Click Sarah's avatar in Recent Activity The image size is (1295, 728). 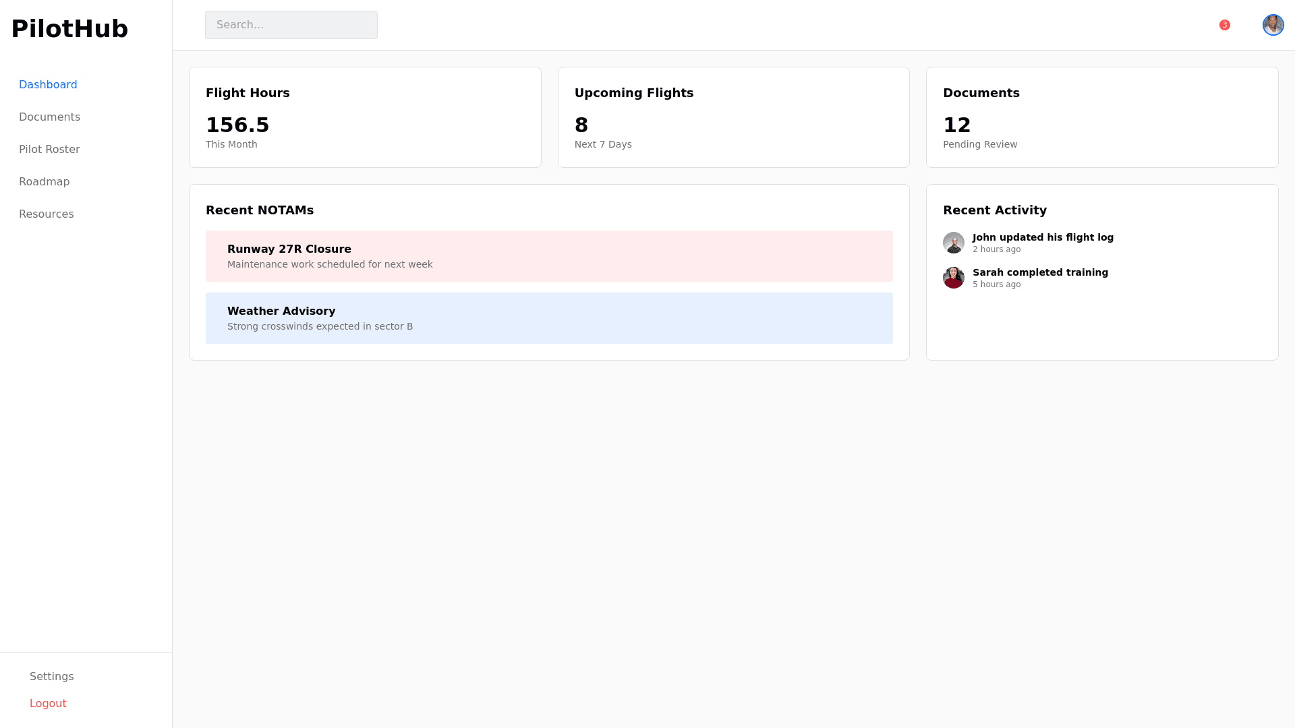click(x=953, y=278)
